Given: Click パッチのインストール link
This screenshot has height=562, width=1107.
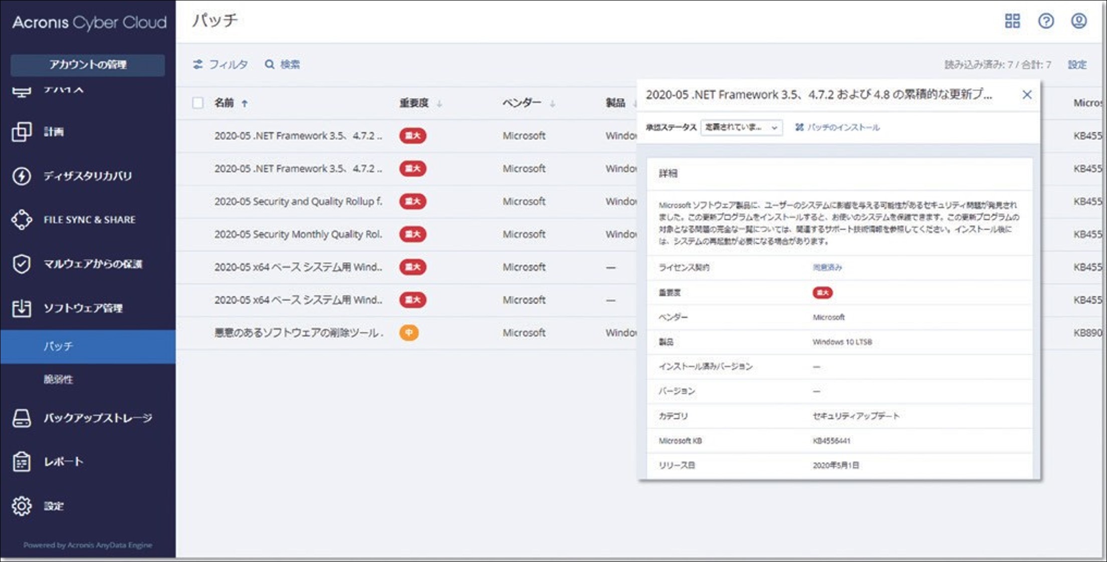Looking at the screenshot, I should pos(843,127).
